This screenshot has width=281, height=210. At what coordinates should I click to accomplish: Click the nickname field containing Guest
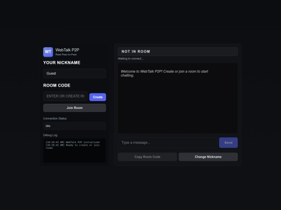(74, 74)
